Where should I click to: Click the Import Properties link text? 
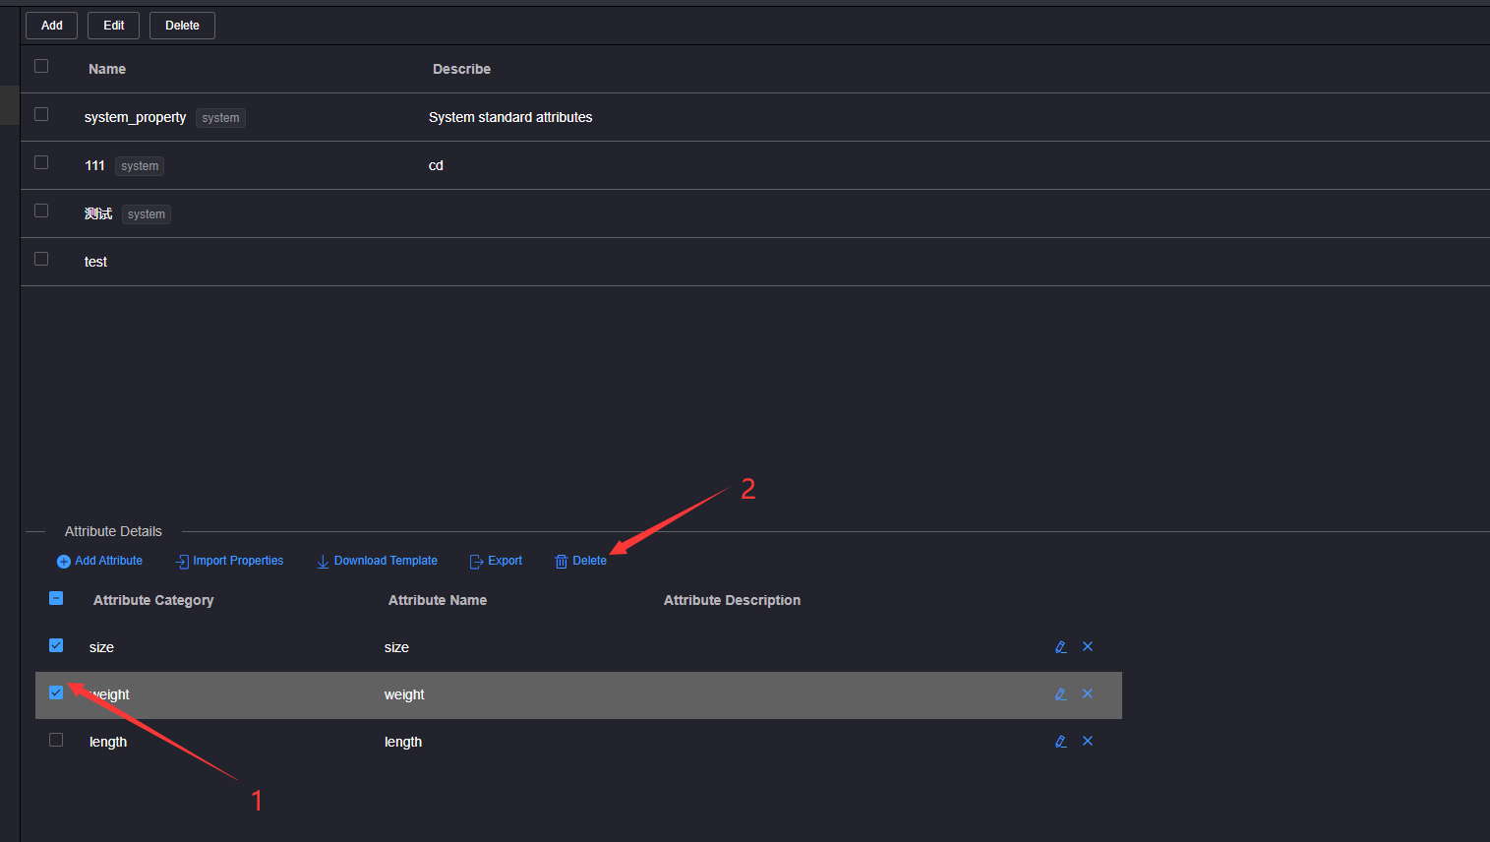pyautogui.click(x=238, y=561)
